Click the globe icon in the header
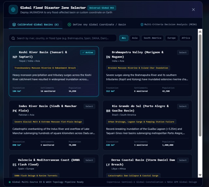Viewport: 209px width, 187px height. pyautogui.click(x=13, y=9)
